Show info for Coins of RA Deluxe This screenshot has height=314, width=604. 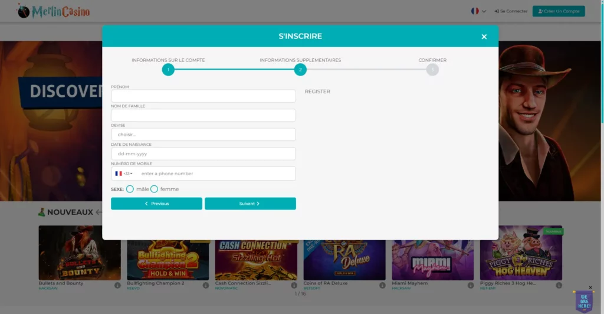[382, 286]
